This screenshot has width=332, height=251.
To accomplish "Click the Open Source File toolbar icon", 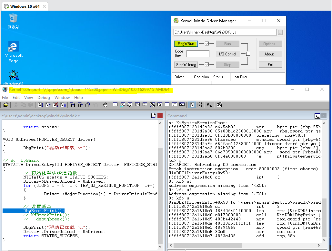I will 6,105.
